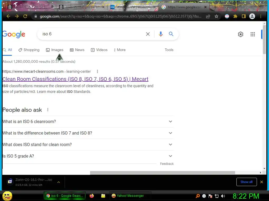Image resolution: width=269 pixels, height=201 pixels.
Task: Open Google quick settings gear
Action: pyautogui.click(x=241, y=34)
